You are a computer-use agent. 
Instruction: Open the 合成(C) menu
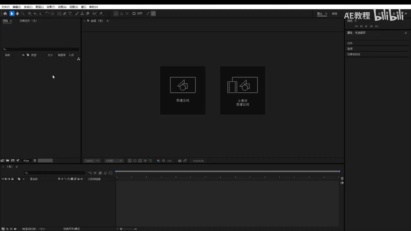28,7
